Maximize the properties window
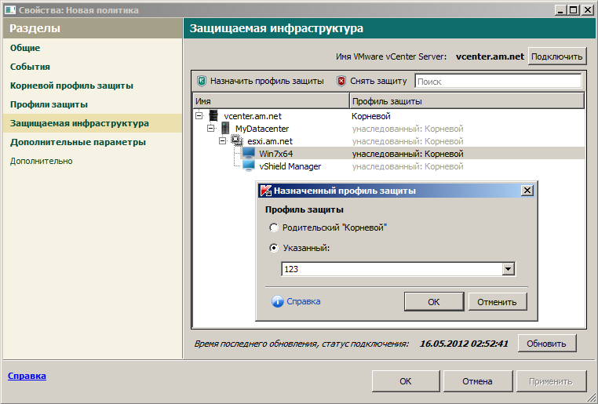This screenshot has width=598, height=404. [x=573, y=10]
